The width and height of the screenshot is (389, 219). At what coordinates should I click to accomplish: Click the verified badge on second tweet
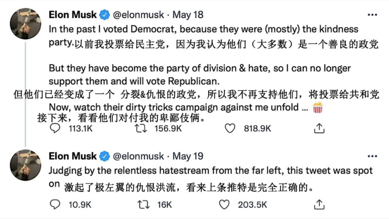click(x=105, y=156)
